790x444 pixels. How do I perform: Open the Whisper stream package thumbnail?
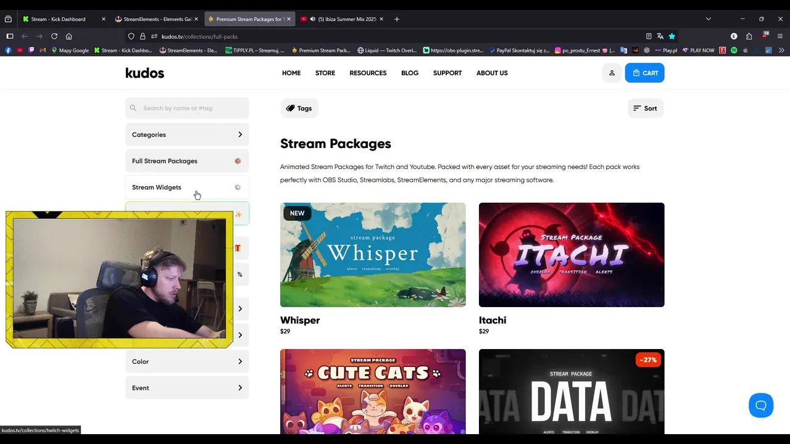coord(373,255)
